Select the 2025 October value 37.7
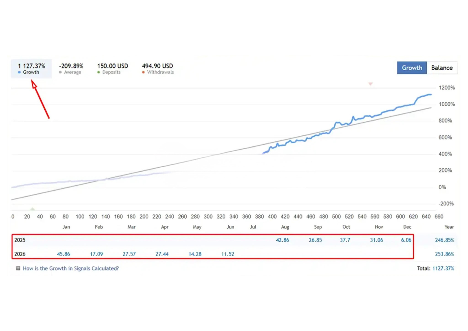 (x=345, y=240)
